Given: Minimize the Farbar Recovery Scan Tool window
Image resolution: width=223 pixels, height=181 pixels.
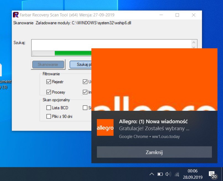Looking at the screenshot, I should tap(161, 15).
